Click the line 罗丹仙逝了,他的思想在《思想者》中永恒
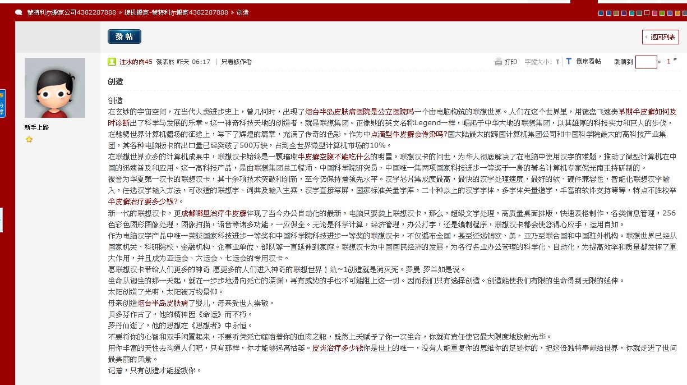 tap(181, 326)
